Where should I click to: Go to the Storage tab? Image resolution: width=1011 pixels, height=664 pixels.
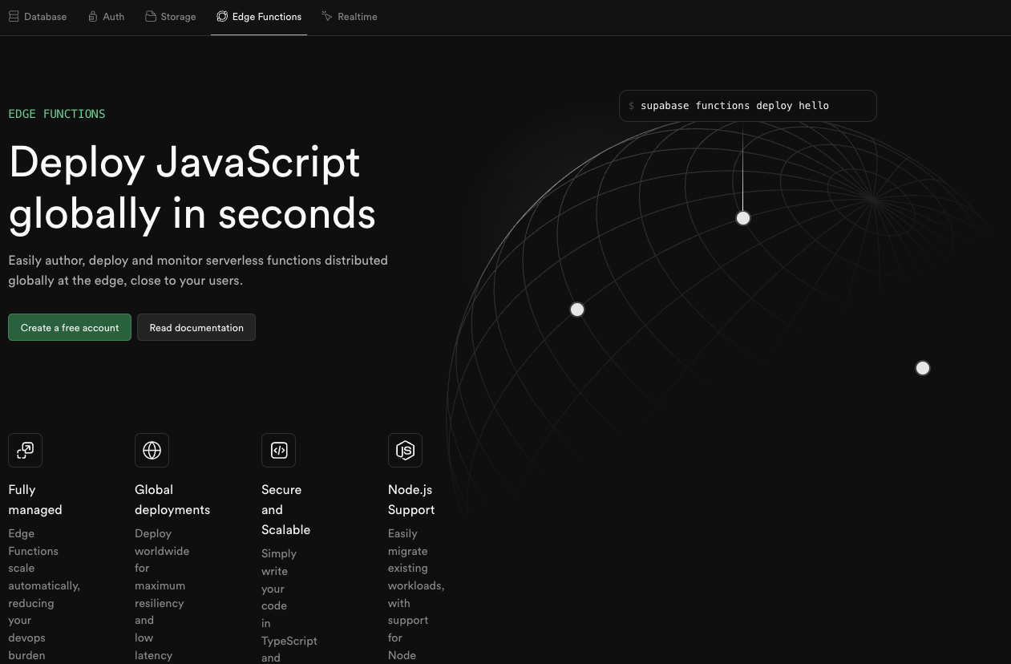[171, 17]
